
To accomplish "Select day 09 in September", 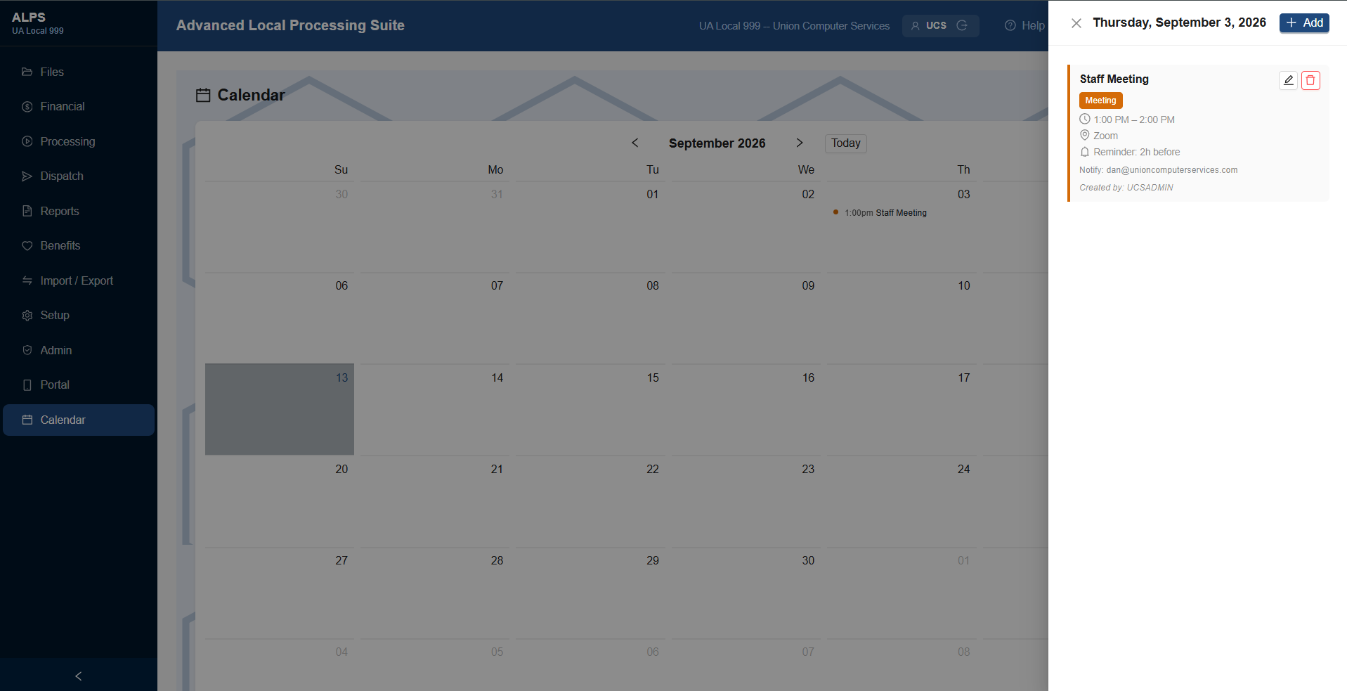I will pyautogui.click(x=746, y=318).
